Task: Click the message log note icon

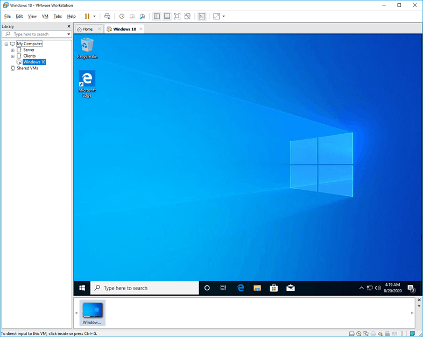Action: click(x=412, y=334)
